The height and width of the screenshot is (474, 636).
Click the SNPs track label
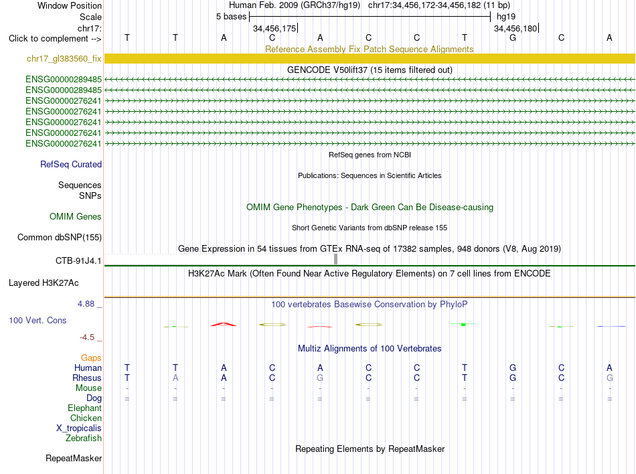[90, 195]
